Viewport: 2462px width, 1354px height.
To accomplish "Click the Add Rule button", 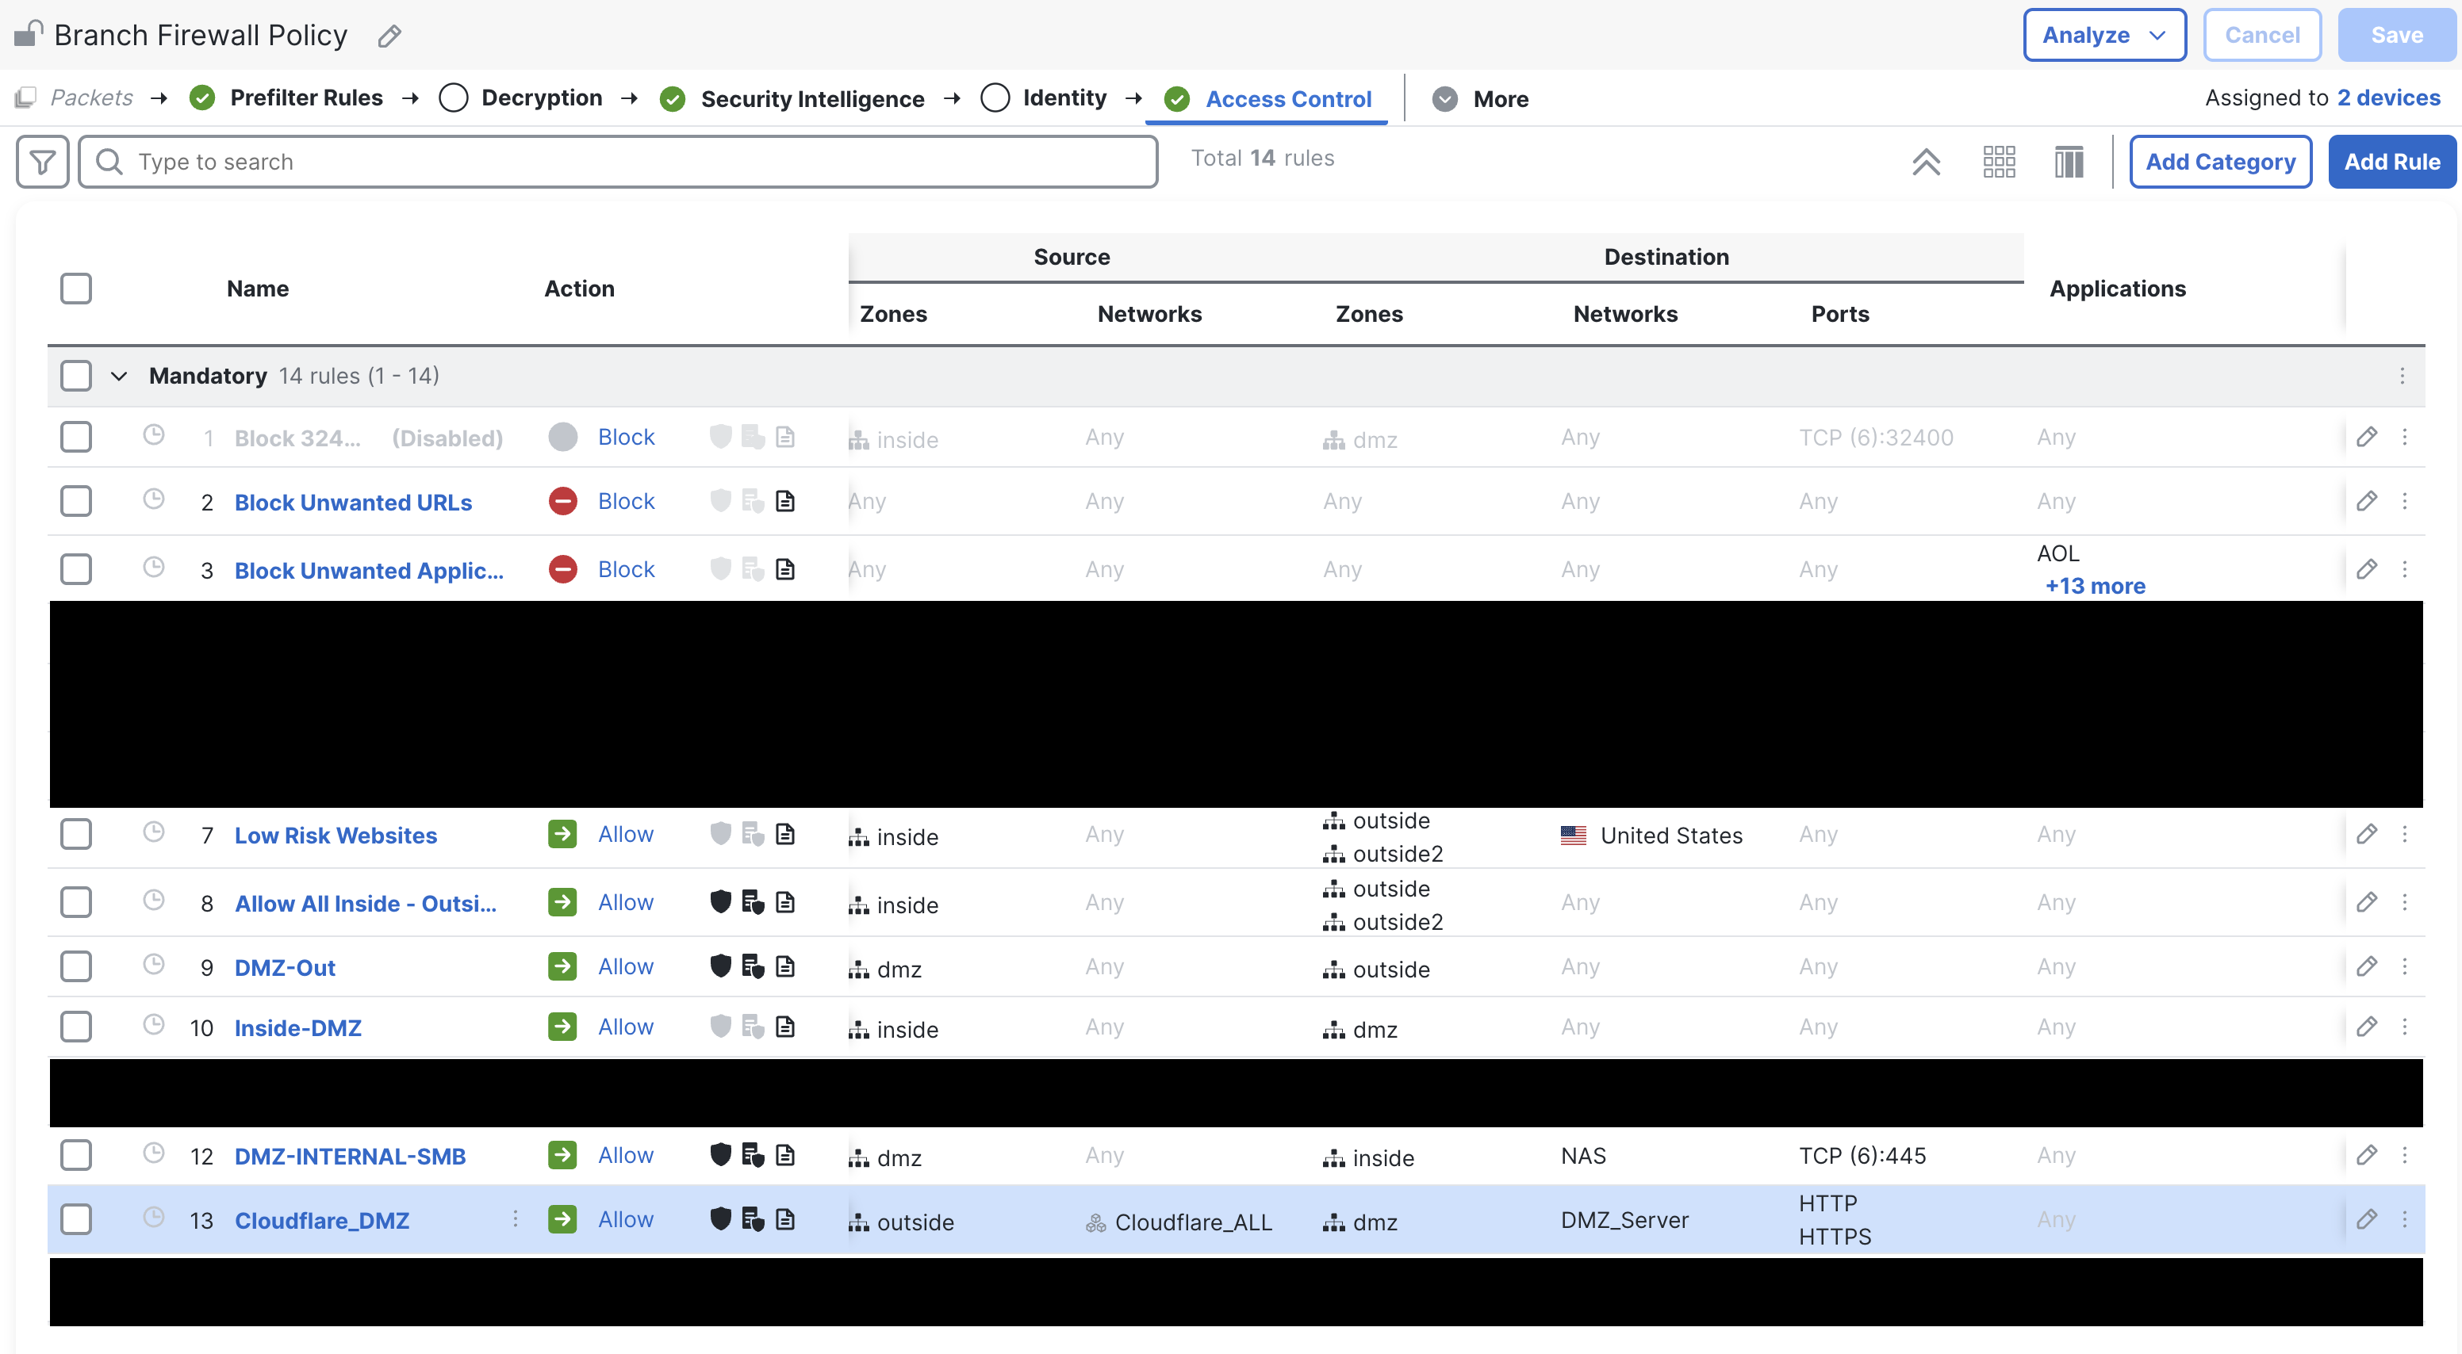I will (x=2391, y=162).
